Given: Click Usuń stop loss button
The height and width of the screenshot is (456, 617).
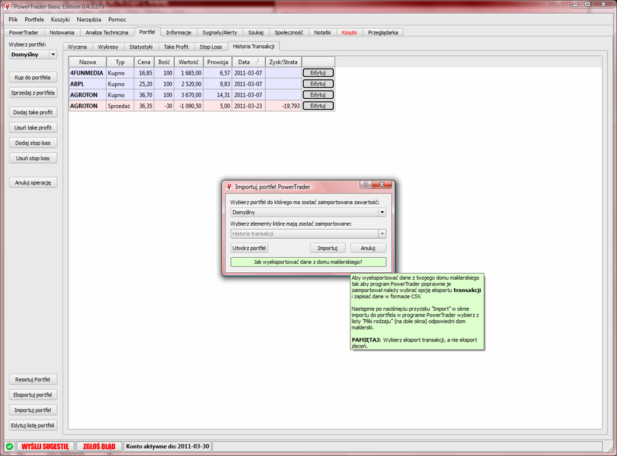Looking at the screenshot, I should (x=33, y=158).
